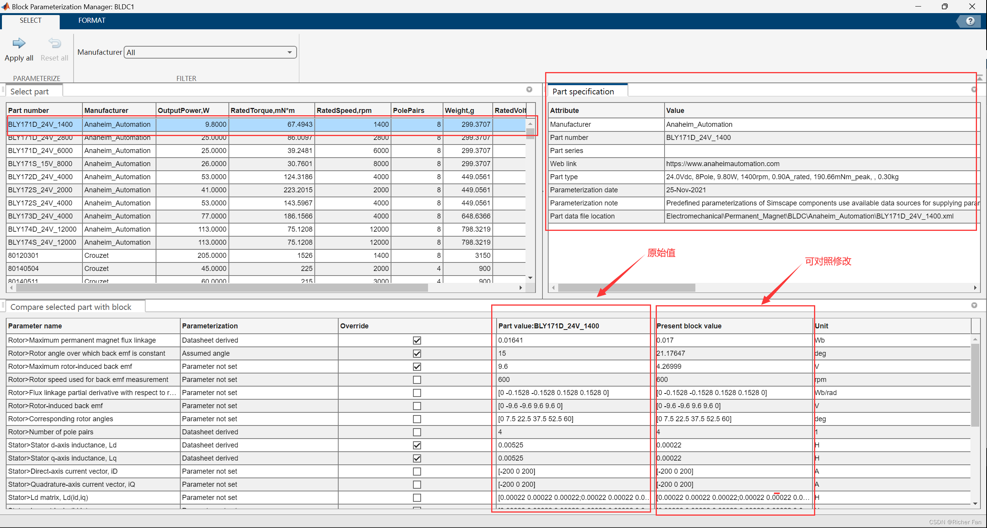Enable override for Rotor speed used for back emf
The image size is (987, 528).
click(417, 380)
